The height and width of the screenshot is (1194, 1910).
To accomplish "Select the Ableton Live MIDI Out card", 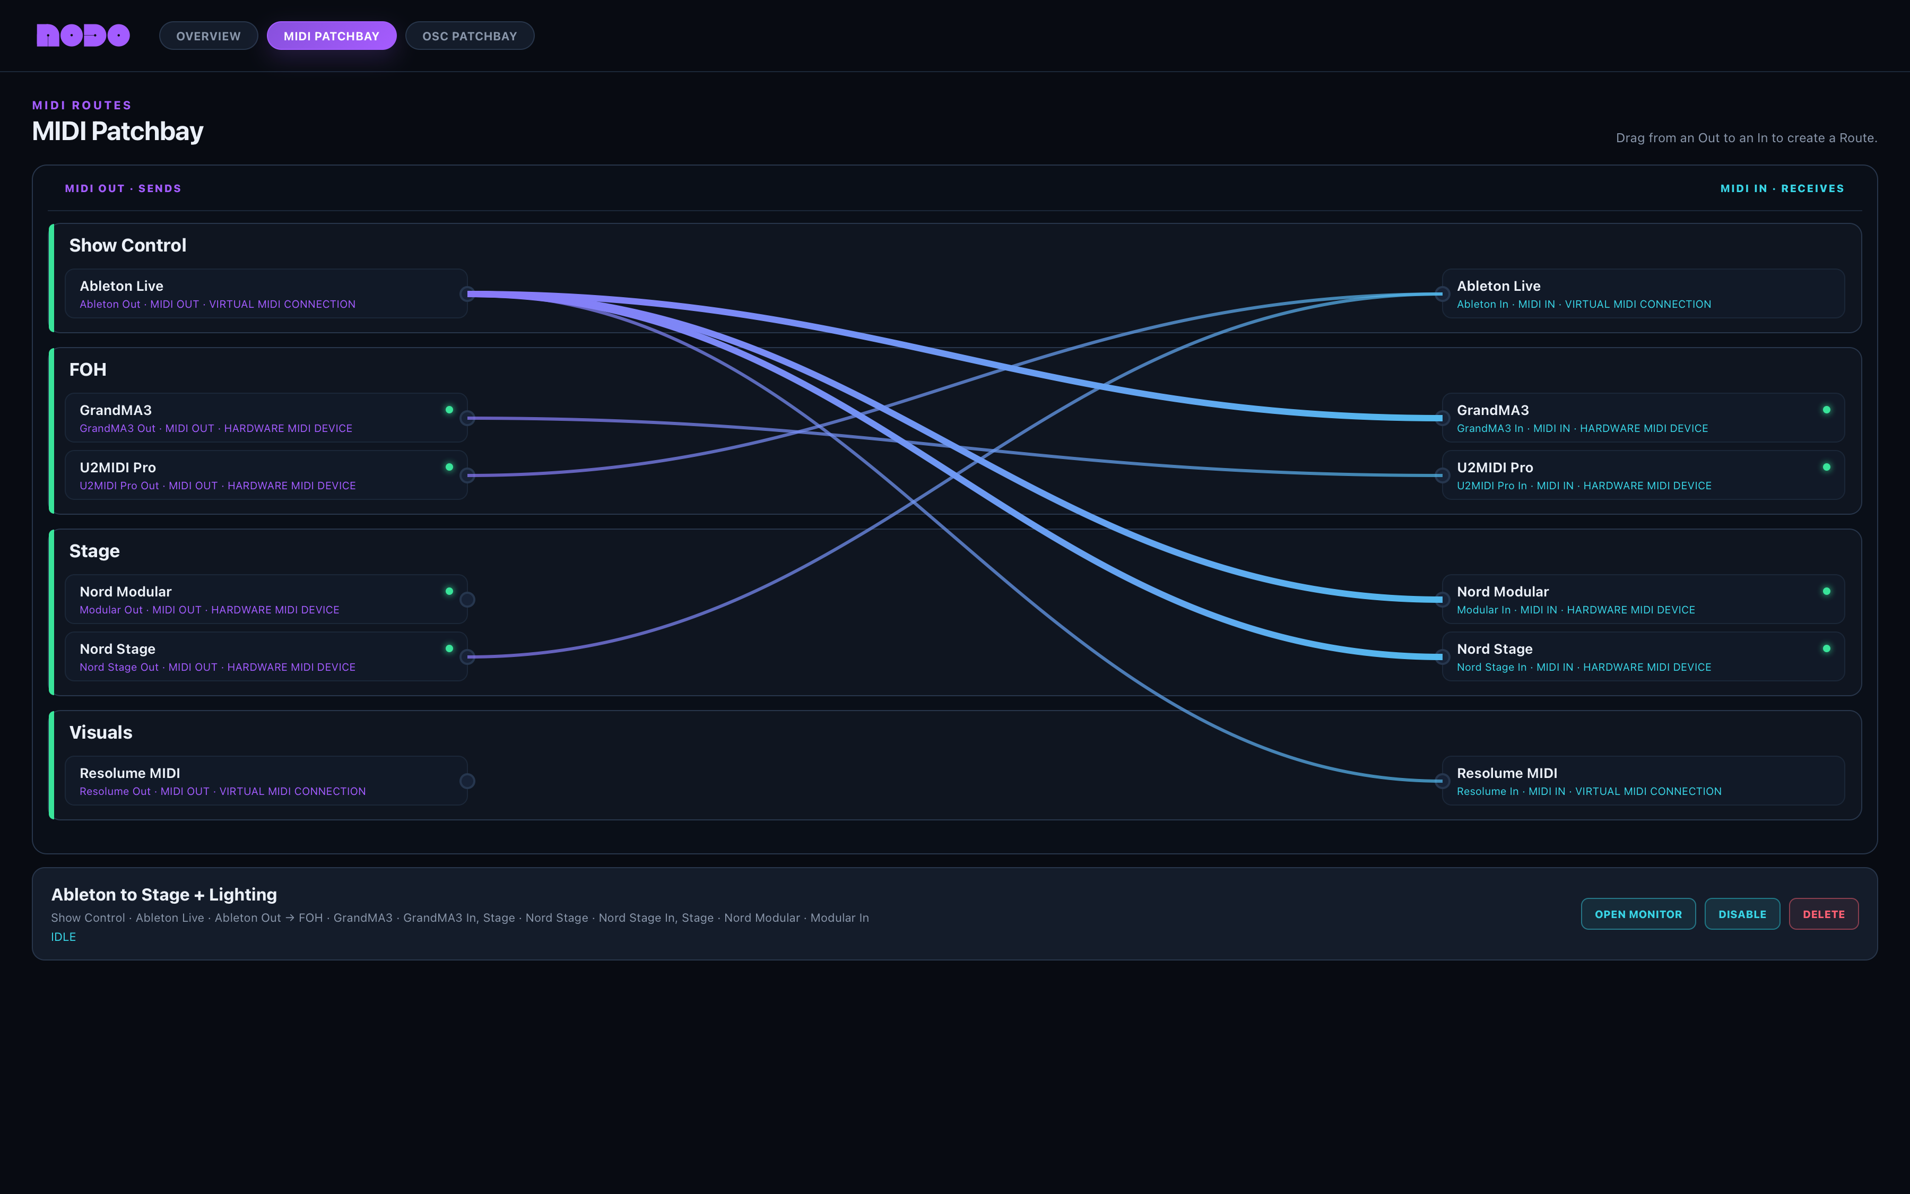I will (266, 294).
